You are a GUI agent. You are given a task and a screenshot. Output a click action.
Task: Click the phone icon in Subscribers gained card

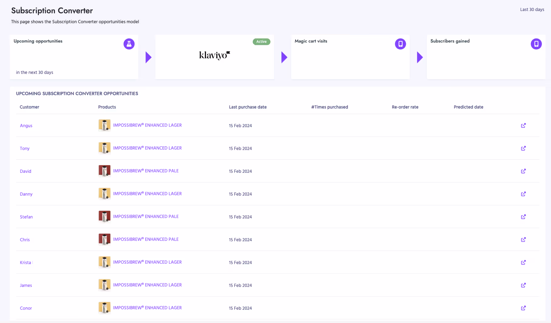[x=536, y=44]
